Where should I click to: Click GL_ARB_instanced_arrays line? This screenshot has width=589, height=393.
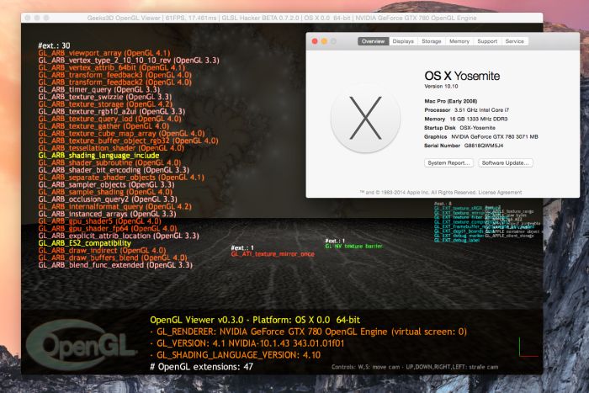coord(107,214)
